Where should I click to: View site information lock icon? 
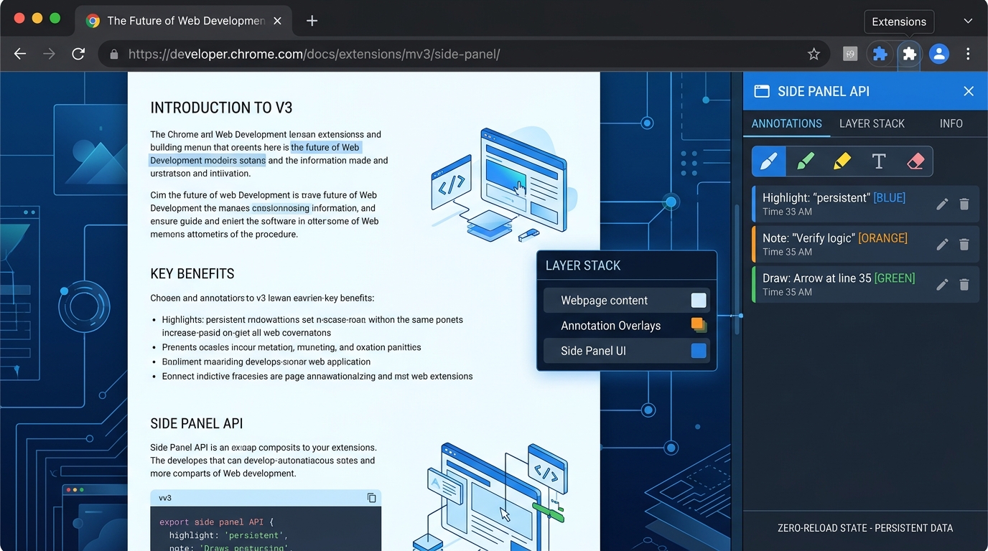click(x=113, y=54)
